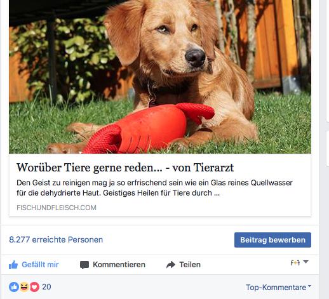This screenshot has width=329, height=299.
Task: Click the laughing Haha reaction icon
Action: (24, 287)
